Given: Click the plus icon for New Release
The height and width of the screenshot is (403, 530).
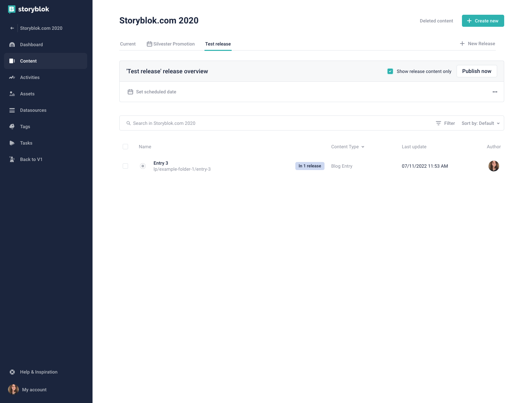Looking at the screenshot, I should click(462, 44).
